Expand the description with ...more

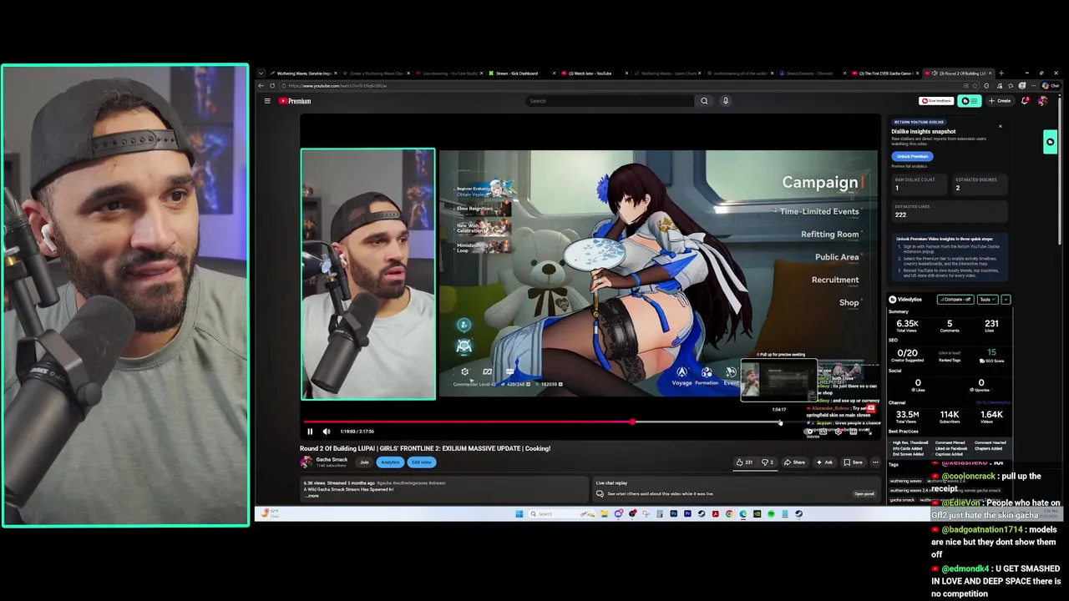coord(312,496)
